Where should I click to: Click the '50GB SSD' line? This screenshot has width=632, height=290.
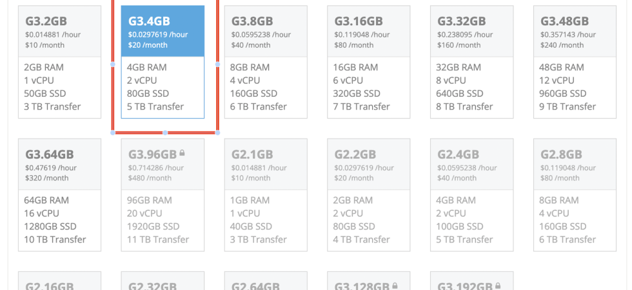45,93
